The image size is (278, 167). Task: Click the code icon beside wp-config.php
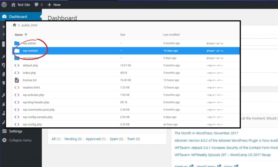tap(16, 124)
